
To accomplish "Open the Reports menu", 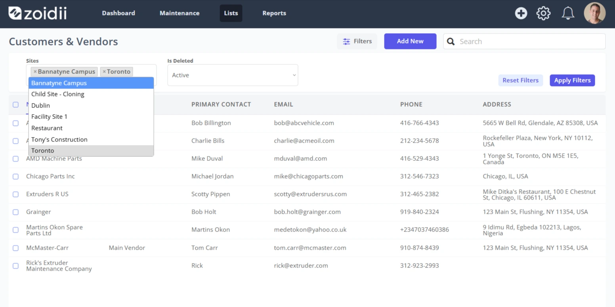I will click(274, 13).
